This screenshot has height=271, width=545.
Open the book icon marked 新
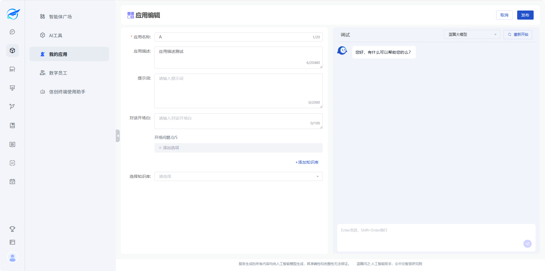[x=12, y=144]
